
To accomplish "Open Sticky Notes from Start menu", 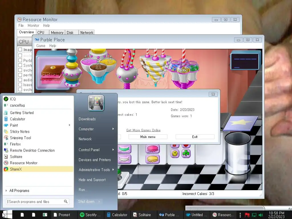I will [x=38, y=131].
